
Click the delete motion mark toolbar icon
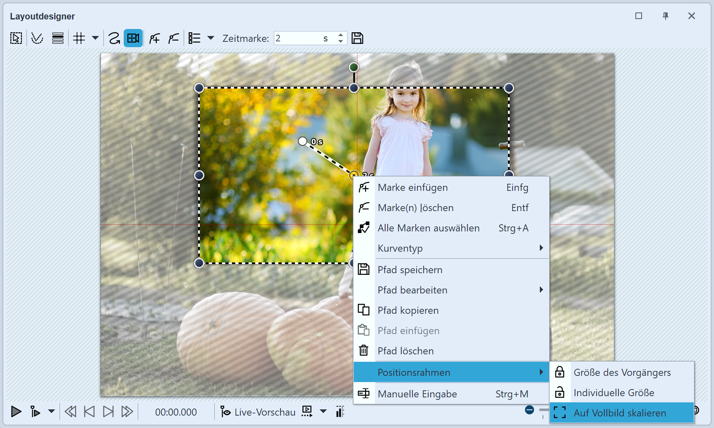tap(174, 38)
